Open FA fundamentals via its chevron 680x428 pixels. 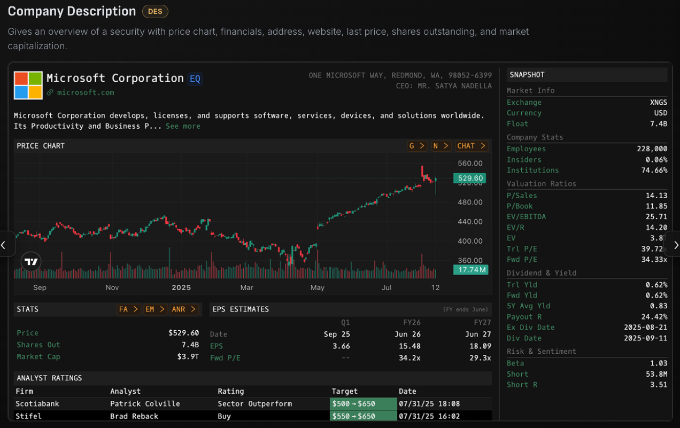129,309
